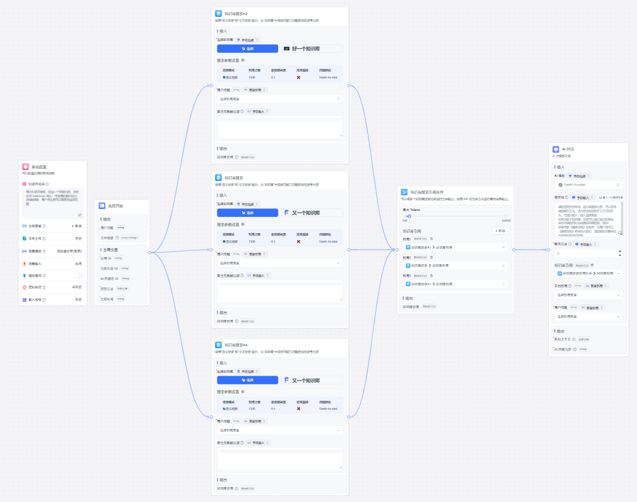637x502 pixels.
Task: Click the AI 对话 node icon
Action: pos(556,149)
